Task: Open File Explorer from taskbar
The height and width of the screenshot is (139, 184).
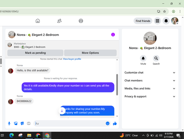Action: (x=29, y=135)
